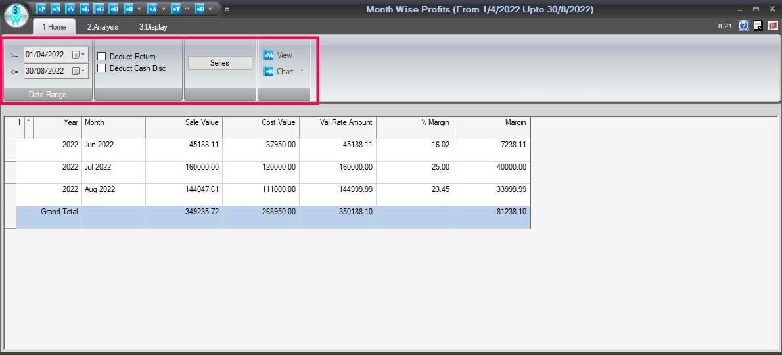Enable the Deduct Return checkbox
The width and height of the screenshot is (782, 355).
(102, 57)
